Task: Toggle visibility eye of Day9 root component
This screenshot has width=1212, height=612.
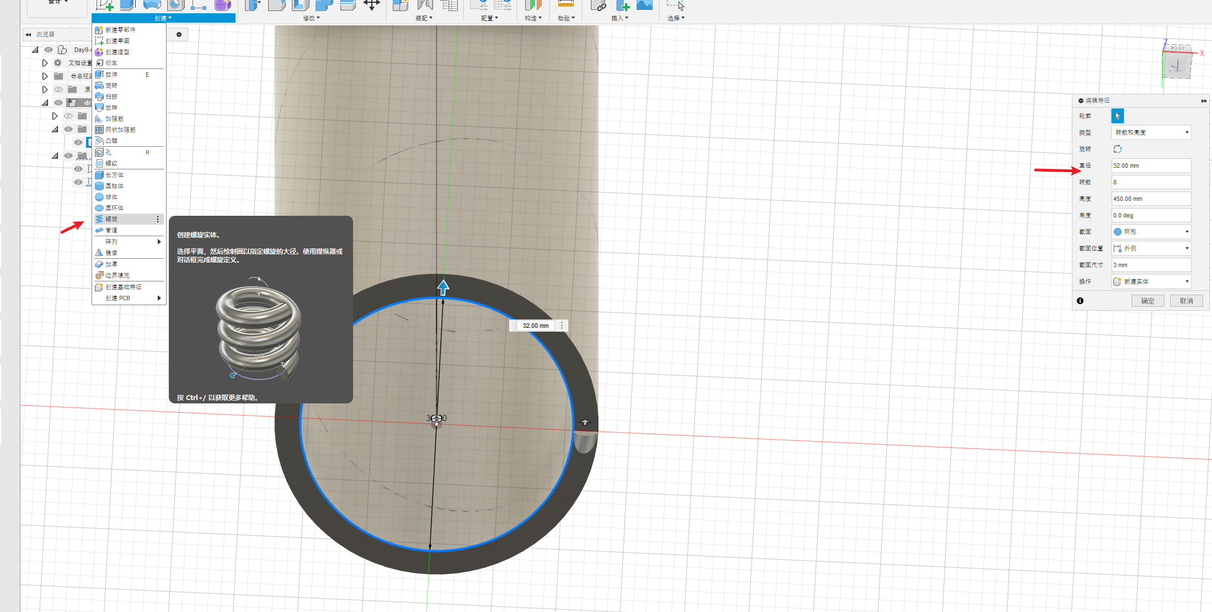Action: (x=49, y=50)
